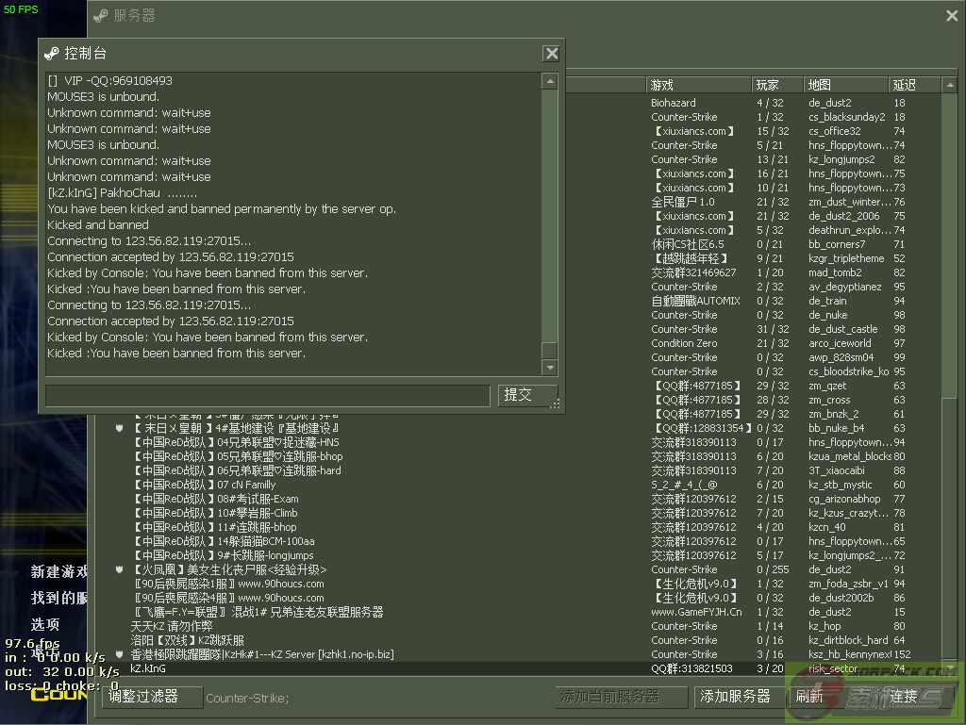The height and width of the screenshot is (725, 966).
Task: Select the 天天KZ 请勿作弊 server row
Action: (377, 626)
